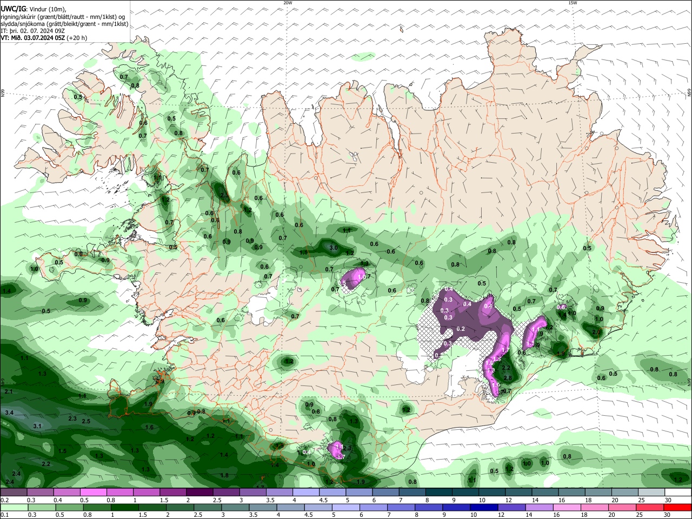
Task: Click the darkest purple snow swatch labeled 2
Action: pos(199,493)
